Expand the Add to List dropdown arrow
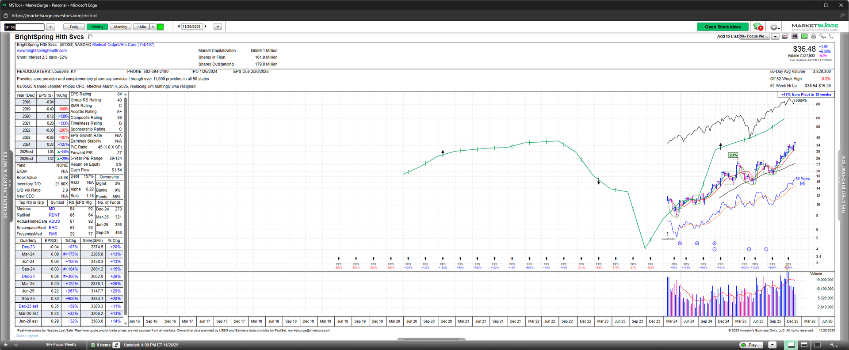 click(775, 37)
